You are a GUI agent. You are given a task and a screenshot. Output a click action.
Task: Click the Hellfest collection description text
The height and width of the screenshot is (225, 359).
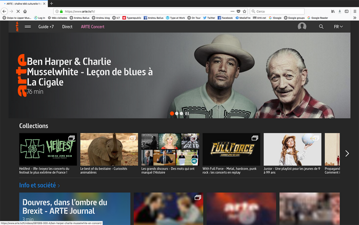[44, 171]
